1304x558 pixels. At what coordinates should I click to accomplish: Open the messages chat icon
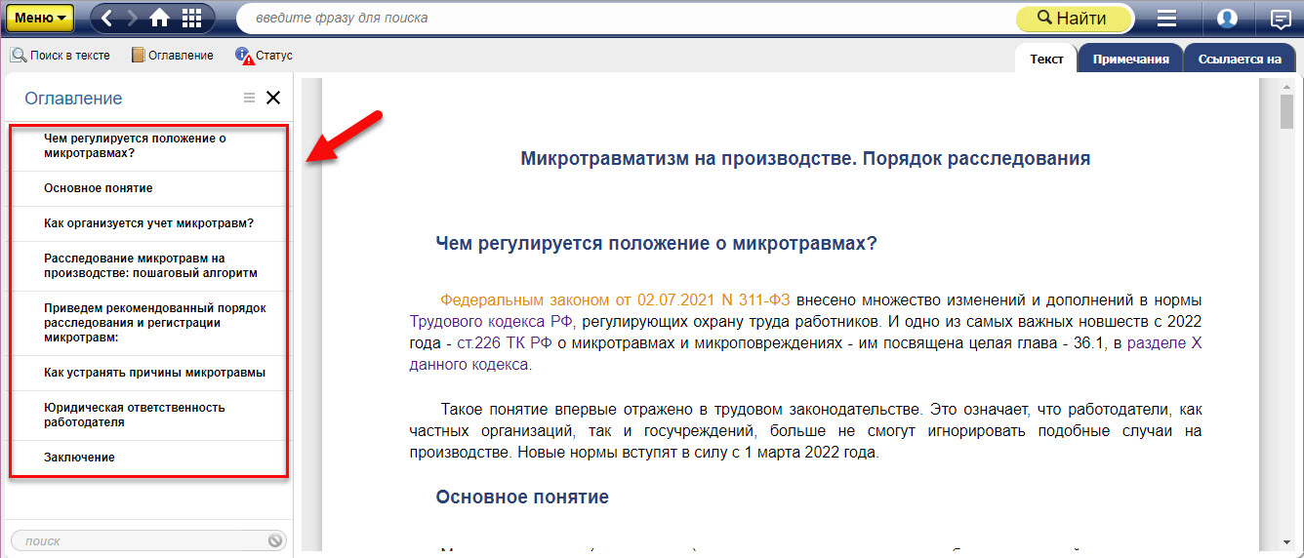(1280, 19)
